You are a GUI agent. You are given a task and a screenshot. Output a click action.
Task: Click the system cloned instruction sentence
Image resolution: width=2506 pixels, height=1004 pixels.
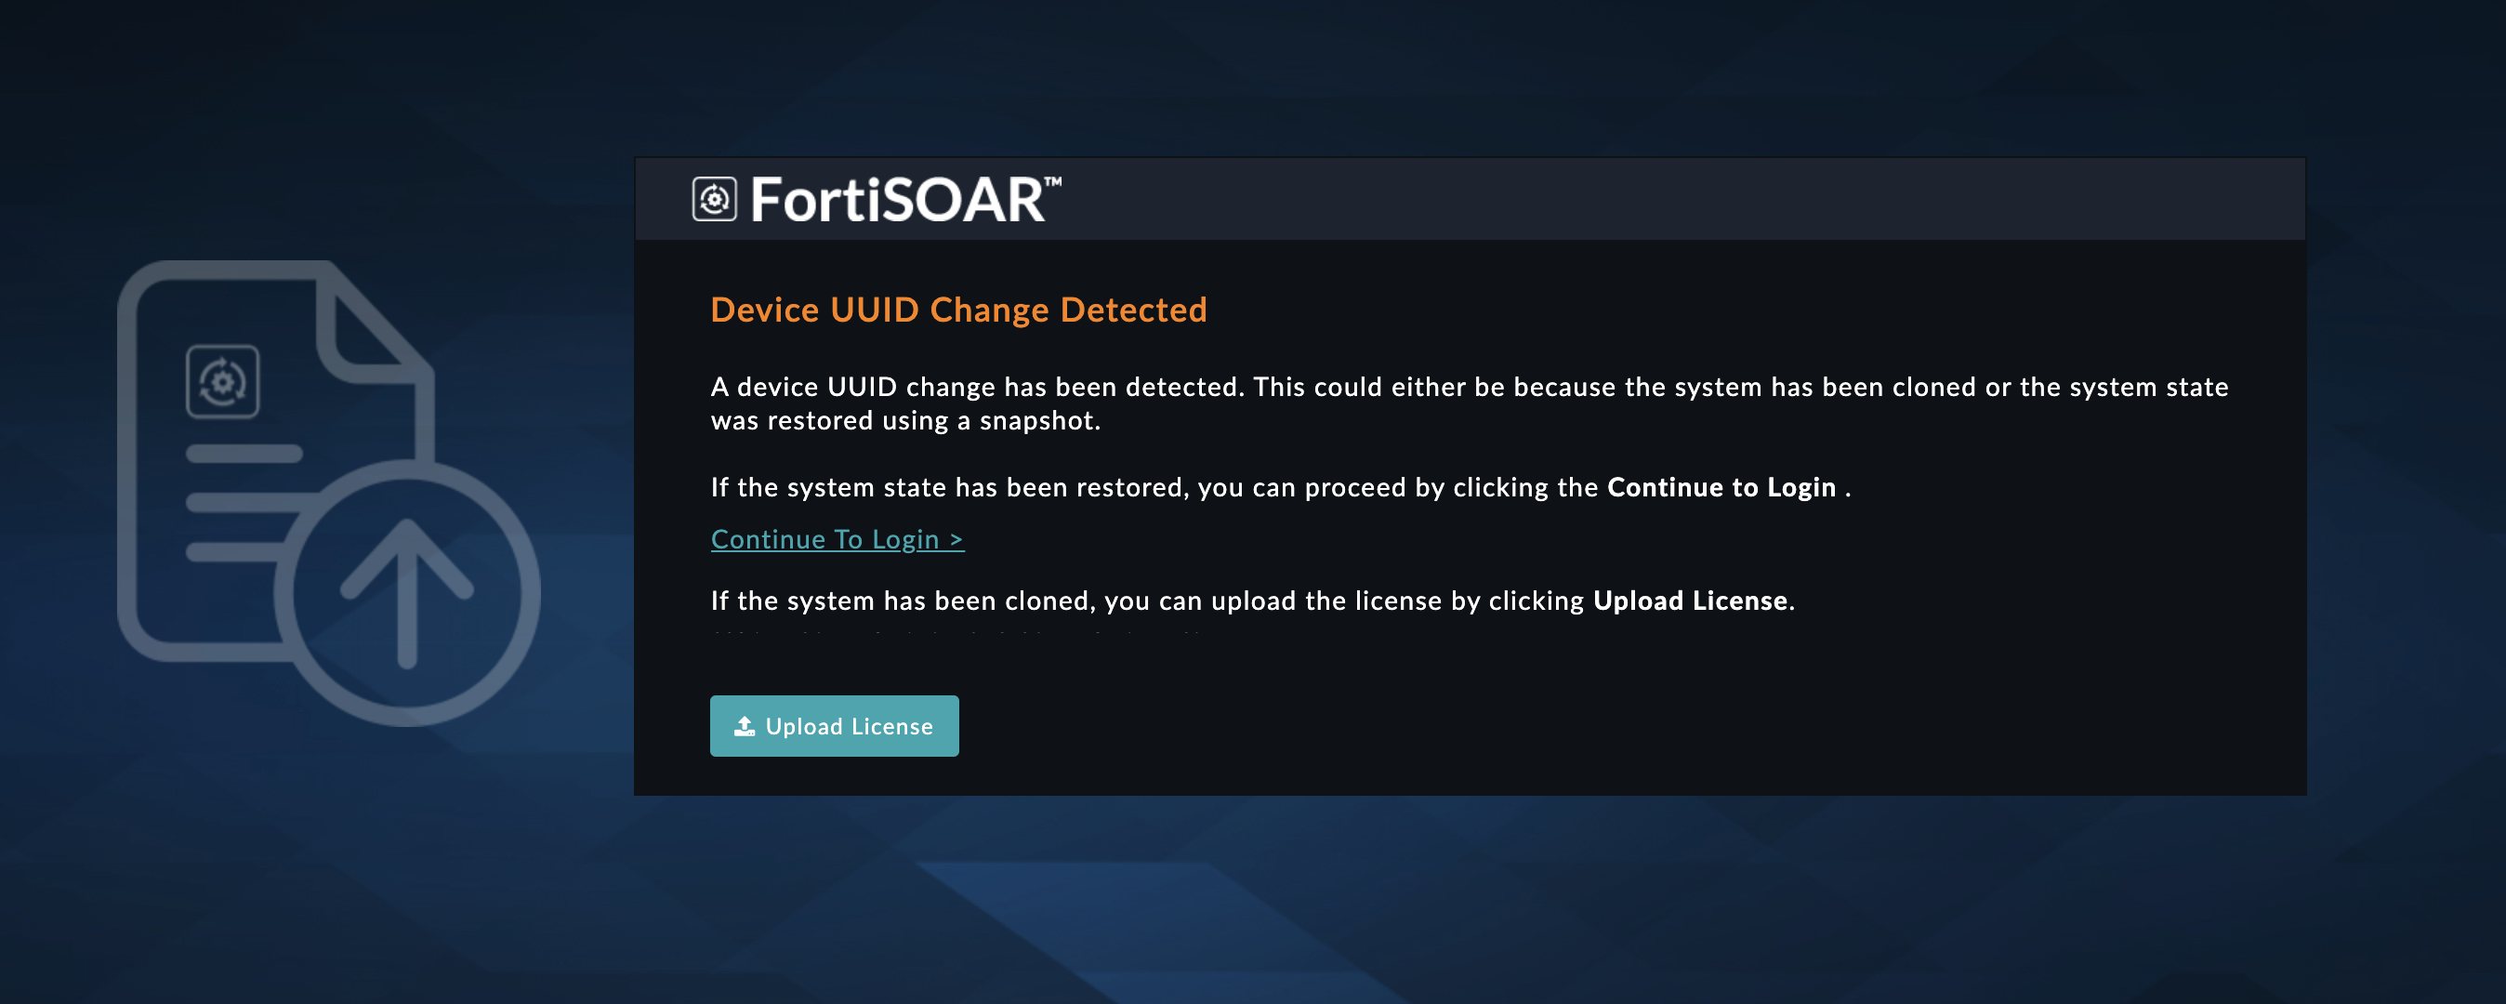[x=1246, y=601]
